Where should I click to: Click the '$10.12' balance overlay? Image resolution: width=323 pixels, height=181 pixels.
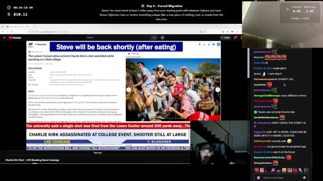tap(20, 14)
